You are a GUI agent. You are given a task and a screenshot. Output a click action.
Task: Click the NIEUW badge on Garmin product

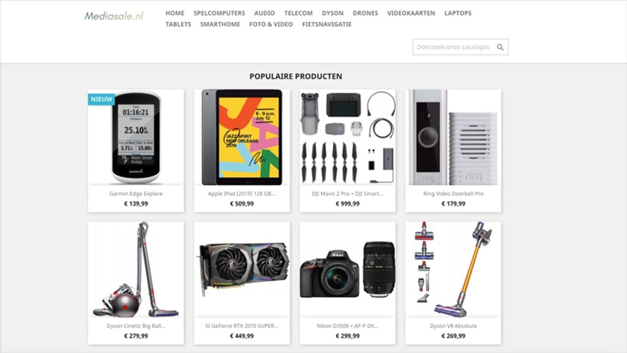[x=101, y=99]
